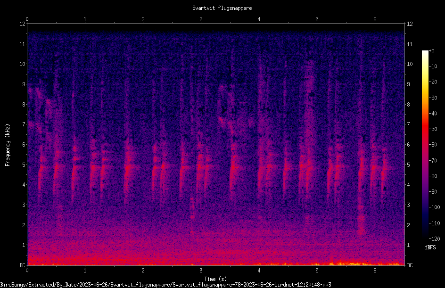Click the '+0' value on the color scale
This screenshot has height=288, width=445.
coord(432,51)
